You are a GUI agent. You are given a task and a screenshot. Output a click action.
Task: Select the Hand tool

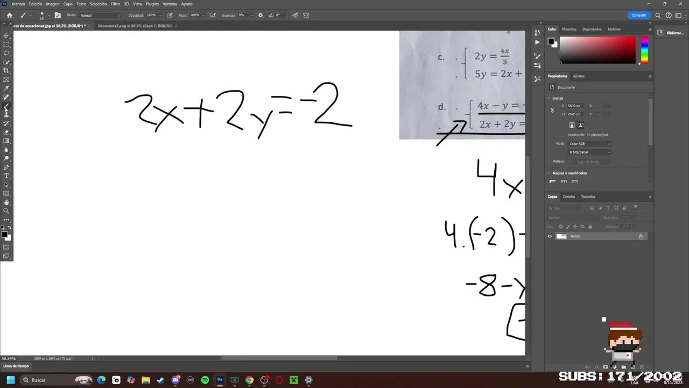[6, 202]
